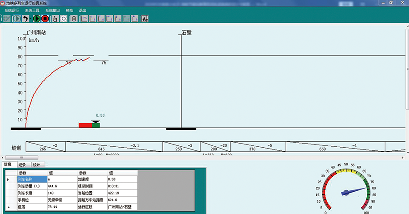This screenshot has width=409, height=214.
Task: Click the dimmed chart icon in toolbar
Action: [126, 19]
